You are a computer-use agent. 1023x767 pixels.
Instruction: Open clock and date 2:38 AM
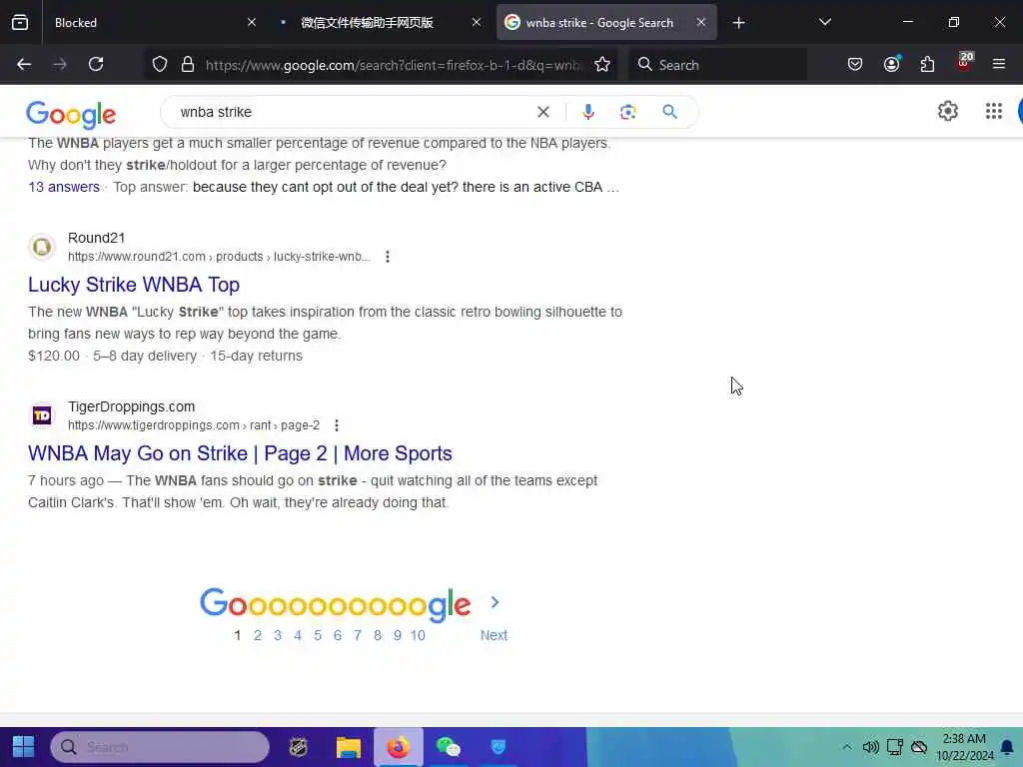click(x=964, y=747)
